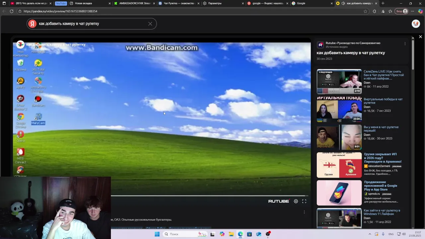Screen dimensions: 425x239
Task: Click the microphone icon in system tray
Action: 383,234
